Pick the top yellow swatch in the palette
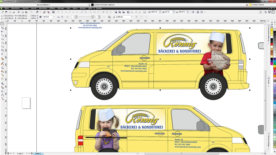The width and height of the screenshot is (276, 155). (272, 30)
